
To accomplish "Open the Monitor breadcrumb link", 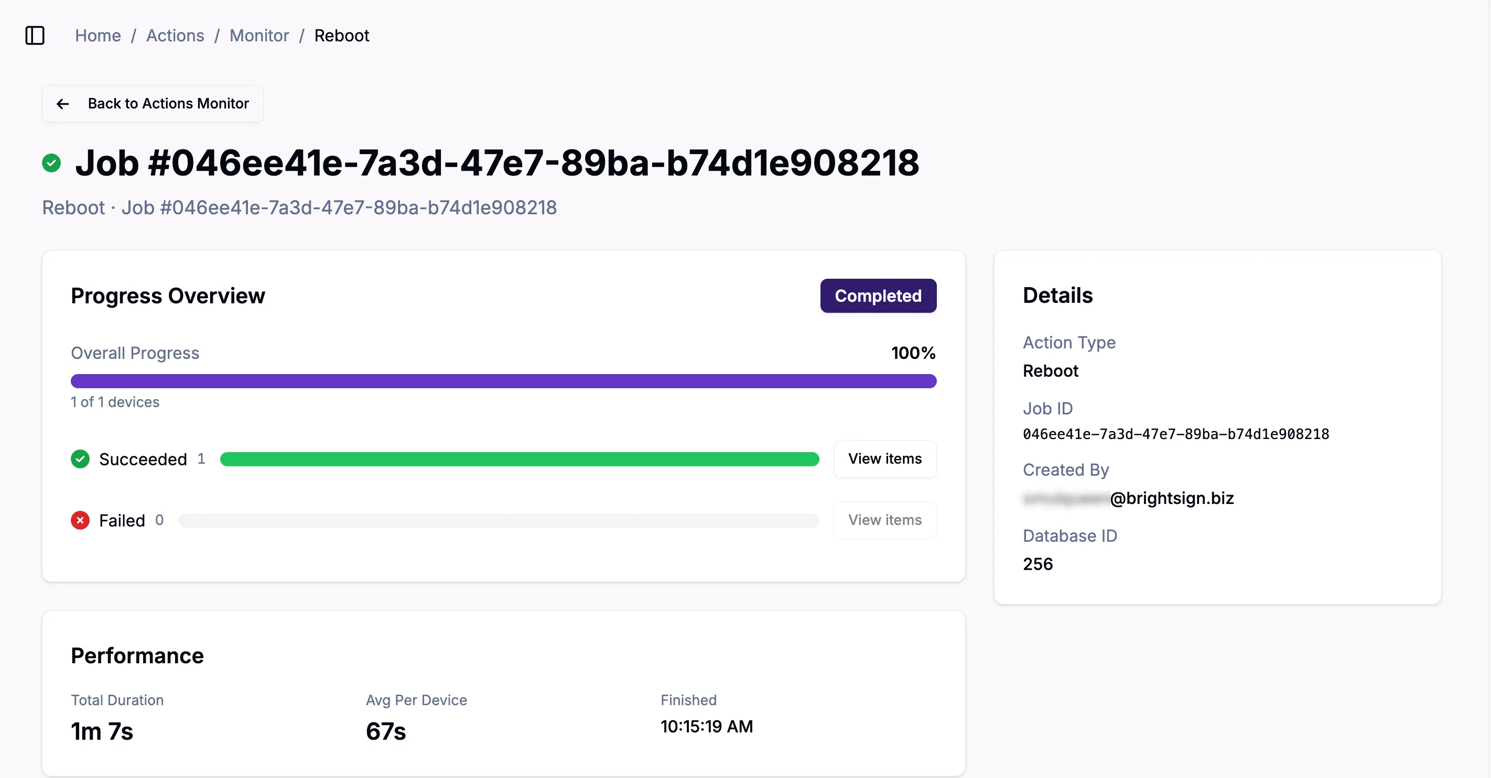I will (259, 35).
